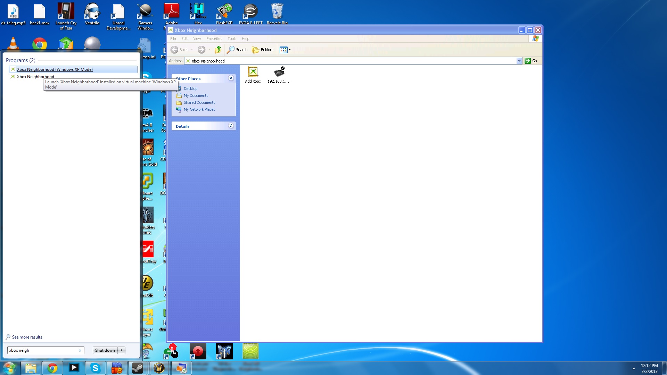667x375 pixels.
Task: Maximize the Xbox Neighborhood window
Action: pyautogui.click(x=530, y=30)
